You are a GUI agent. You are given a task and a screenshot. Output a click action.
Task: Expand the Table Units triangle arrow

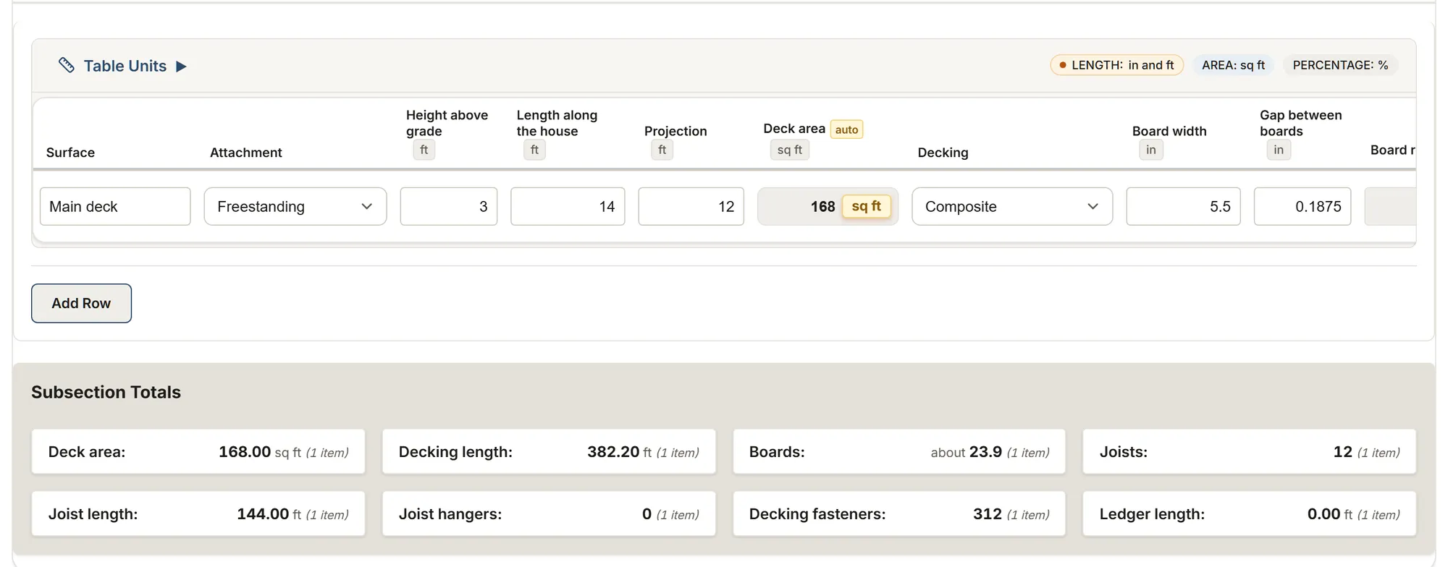pos(181,67)
